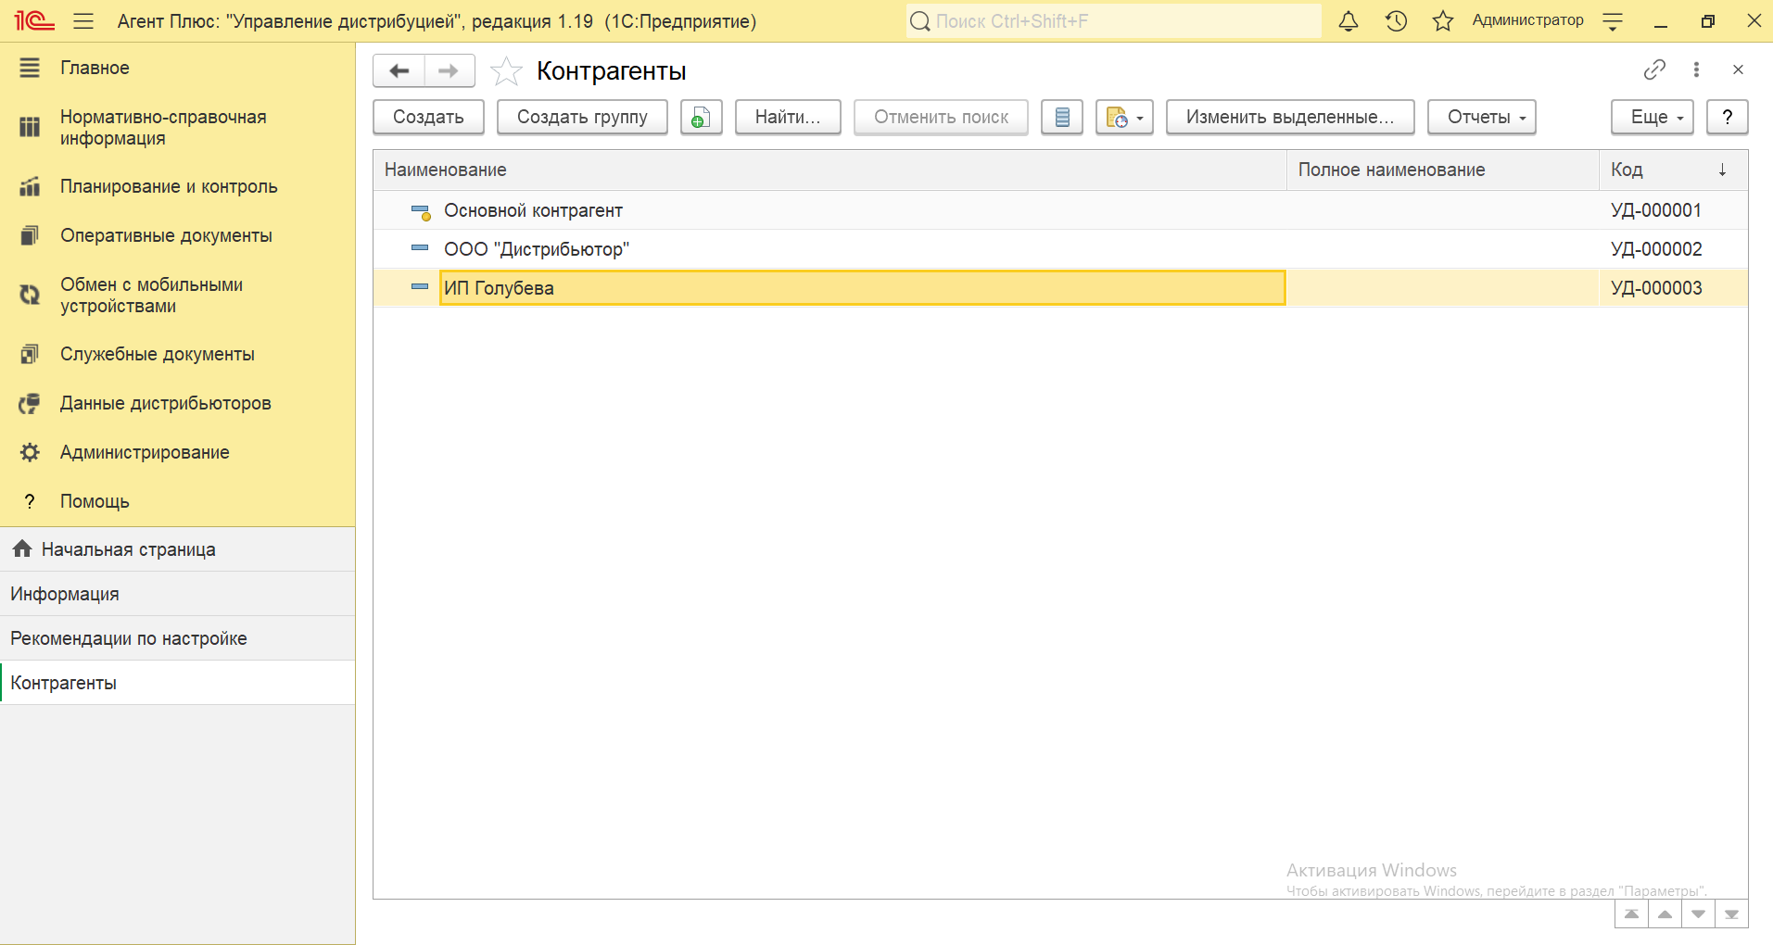Click the Найти... button

[788, 117]
